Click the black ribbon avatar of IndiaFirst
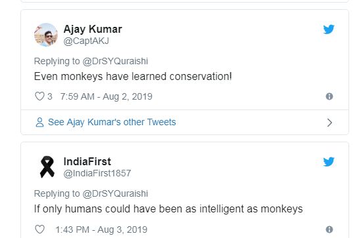 47,167
